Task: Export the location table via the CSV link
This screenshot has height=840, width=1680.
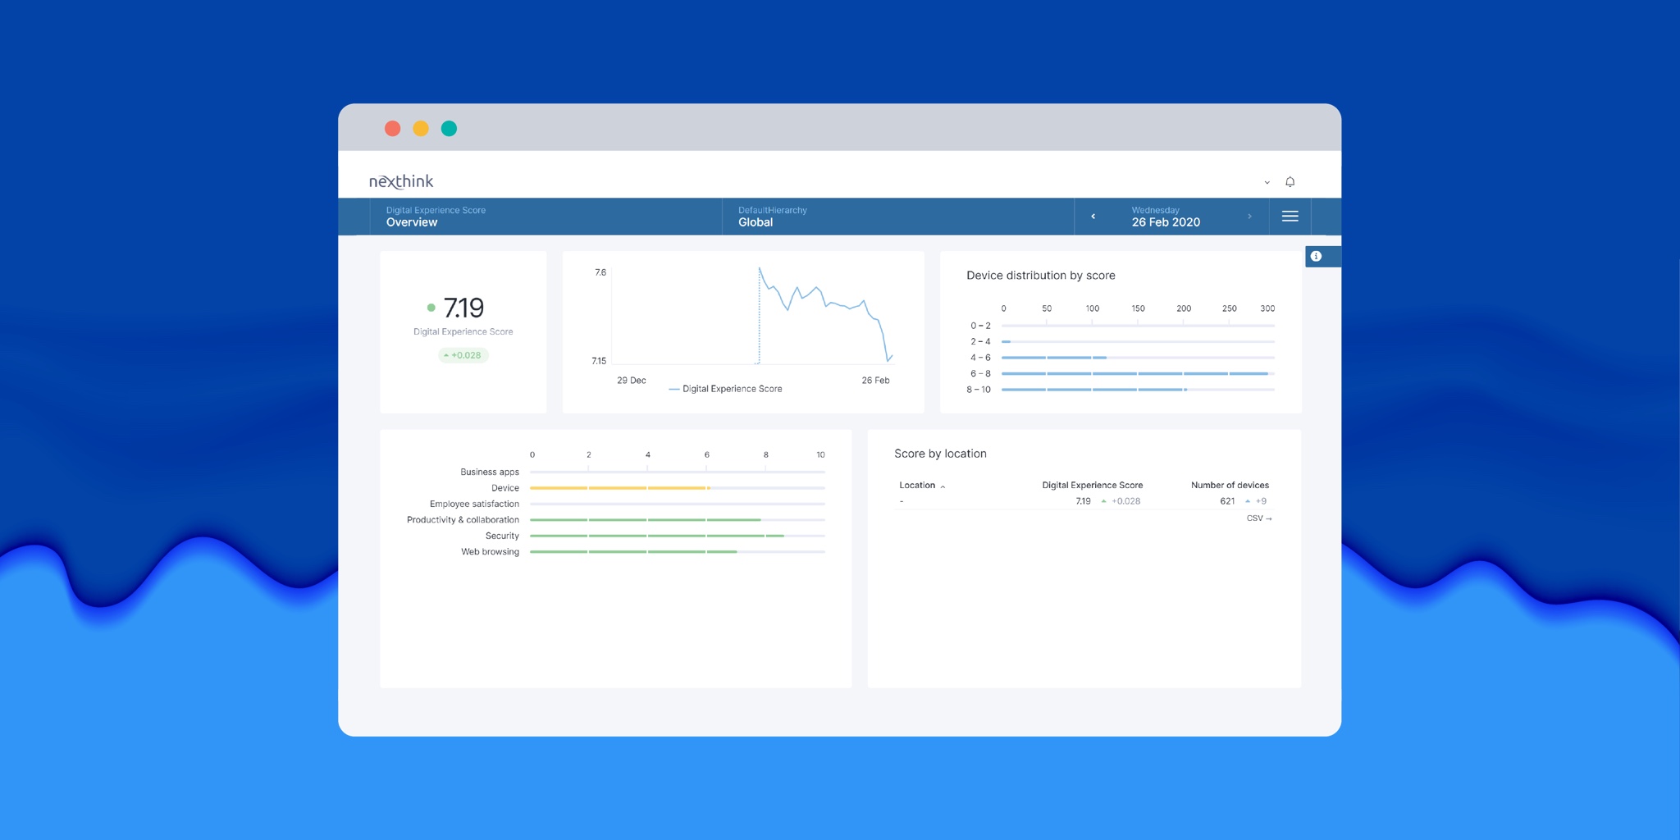Action: [1258, 518]
